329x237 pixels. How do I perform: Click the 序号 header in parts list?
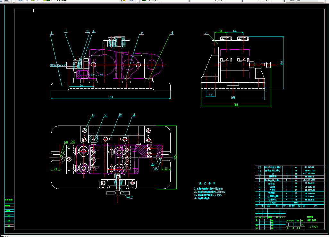point(259,206)
